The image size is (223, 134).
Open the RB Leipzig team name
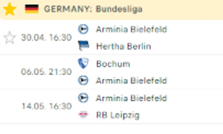118,115
